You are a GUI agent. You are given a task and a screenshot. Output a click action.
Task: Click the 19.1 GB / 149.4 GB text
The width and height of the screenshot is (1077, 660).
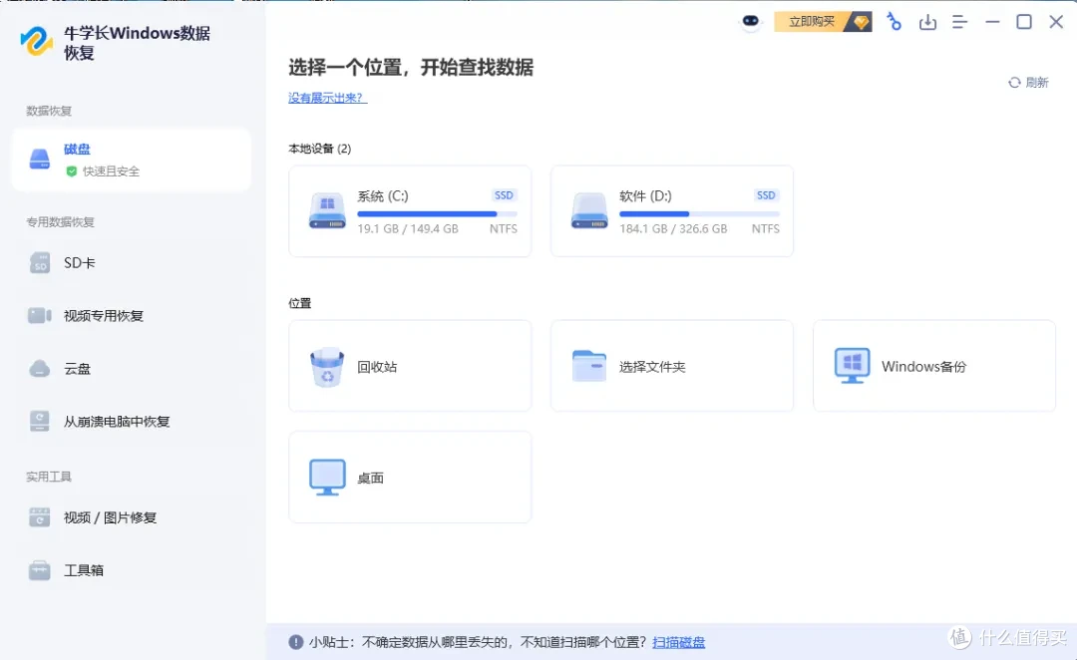(x=408, y=228)
